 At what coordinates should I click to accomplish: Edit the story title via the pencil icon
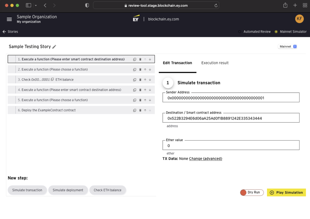click(x=54, y=46)
